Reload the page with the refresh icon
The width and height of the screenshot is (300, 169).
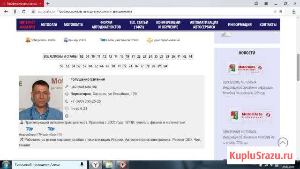pyautogui.click(x=24, y=11)
